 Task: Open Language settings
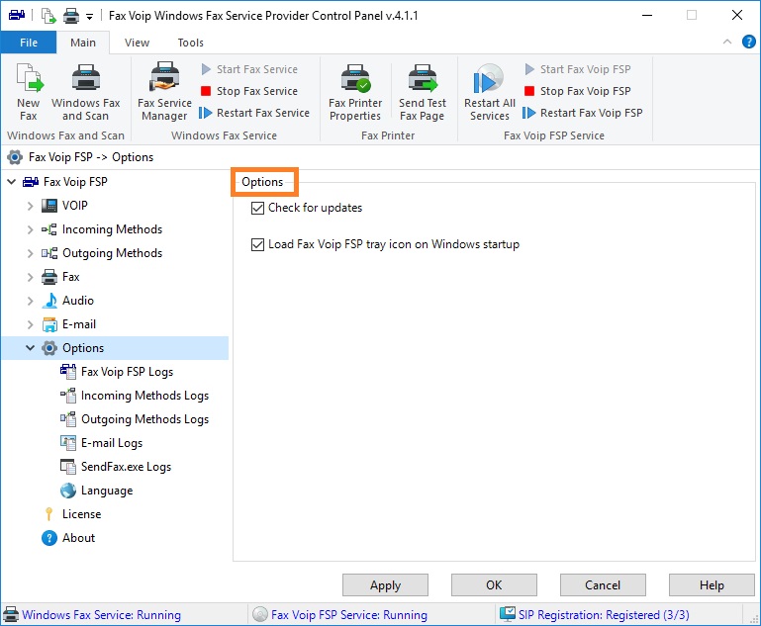[x=106, y=491]
